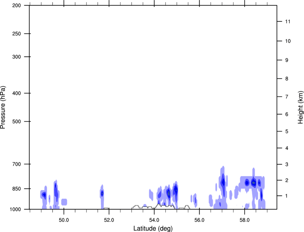The height and width of the screenshot is (232, 304).
Task: Select the 400 pressure tick label
Action: tap(16, 93)
